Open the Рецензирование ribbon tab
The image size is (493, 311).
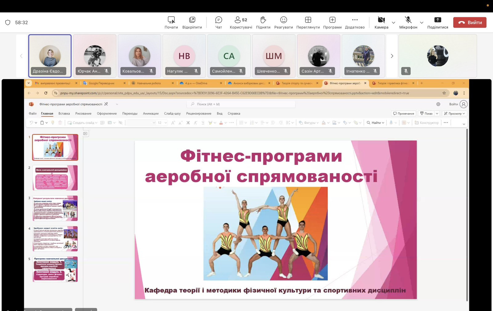tap(199, 114)
